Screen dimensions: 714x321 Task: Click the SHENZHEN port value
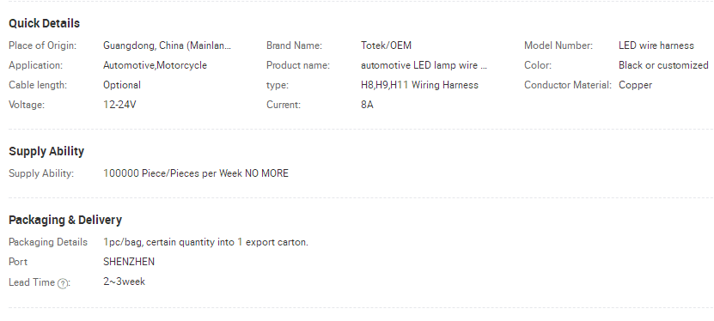point(129,262)
